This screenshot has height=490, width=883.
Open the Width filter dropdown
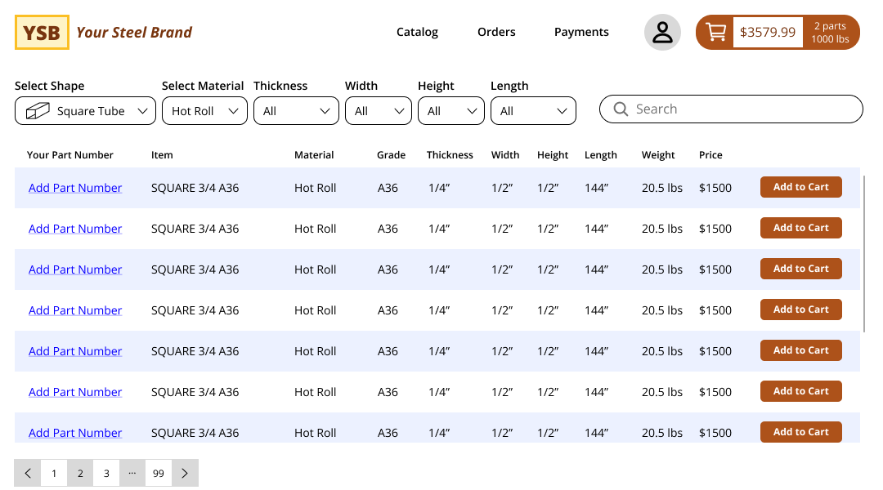tap(378, 111)
